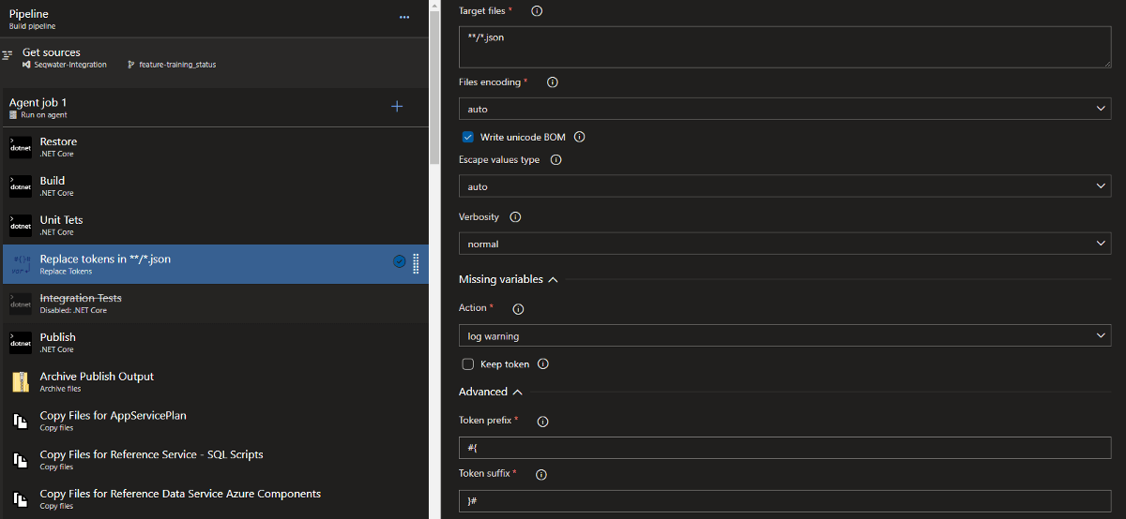The height and width of the screenshot is (519, 1126).
Task: Click info icon next to Token prefix
Action: click(x=542, y=422)
